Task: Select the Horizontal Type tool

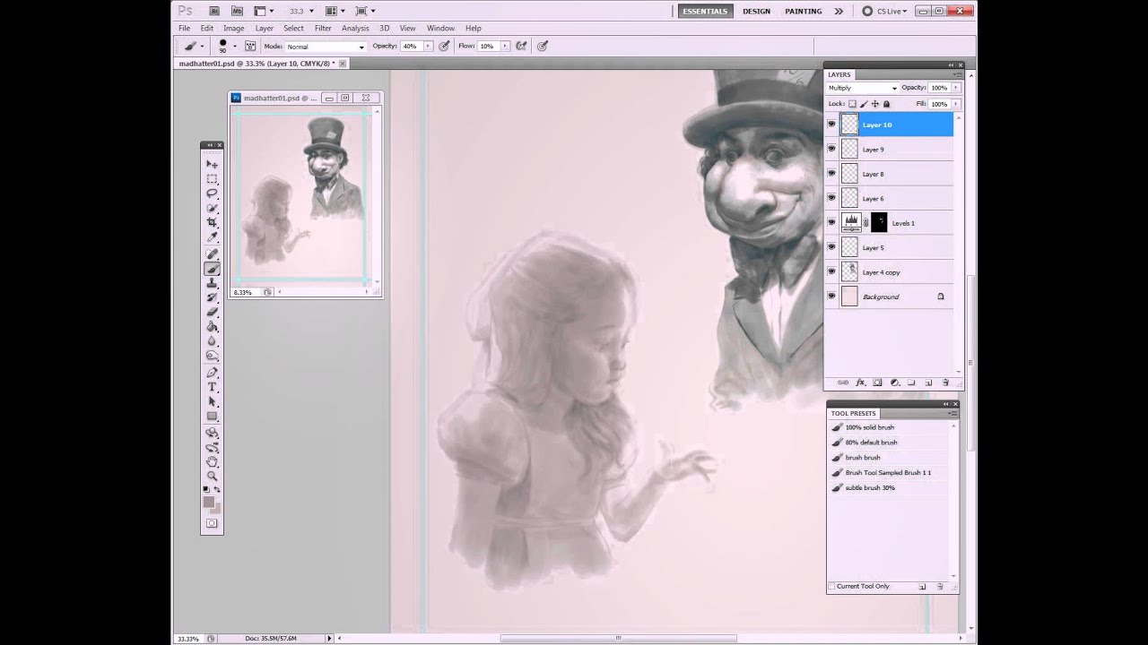Action: point(212,386)
